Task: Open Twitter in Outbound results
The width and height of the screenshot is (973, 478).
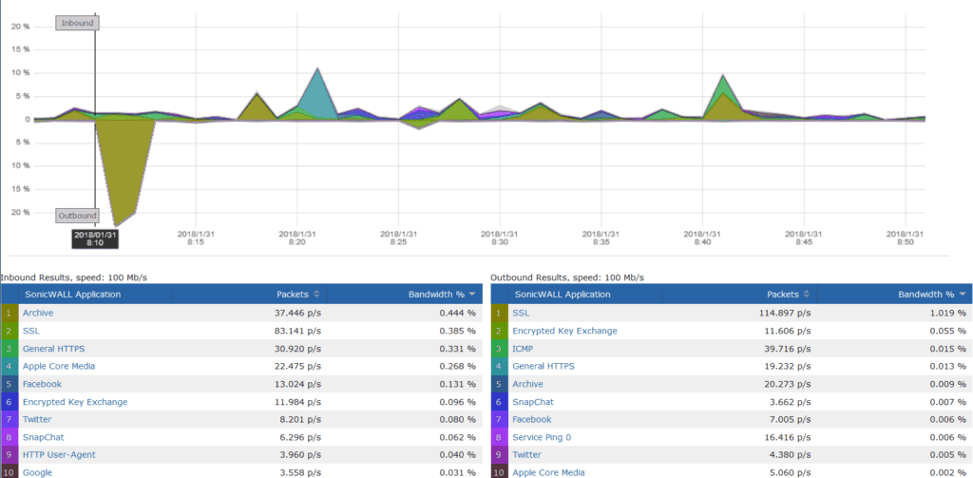Action: [526, 455]
